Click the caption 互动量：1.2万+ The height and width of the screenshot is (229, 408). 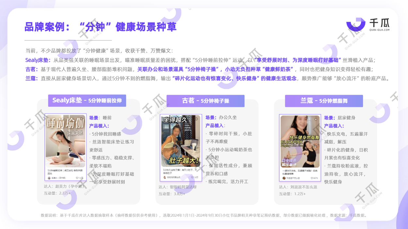point(292,194)
